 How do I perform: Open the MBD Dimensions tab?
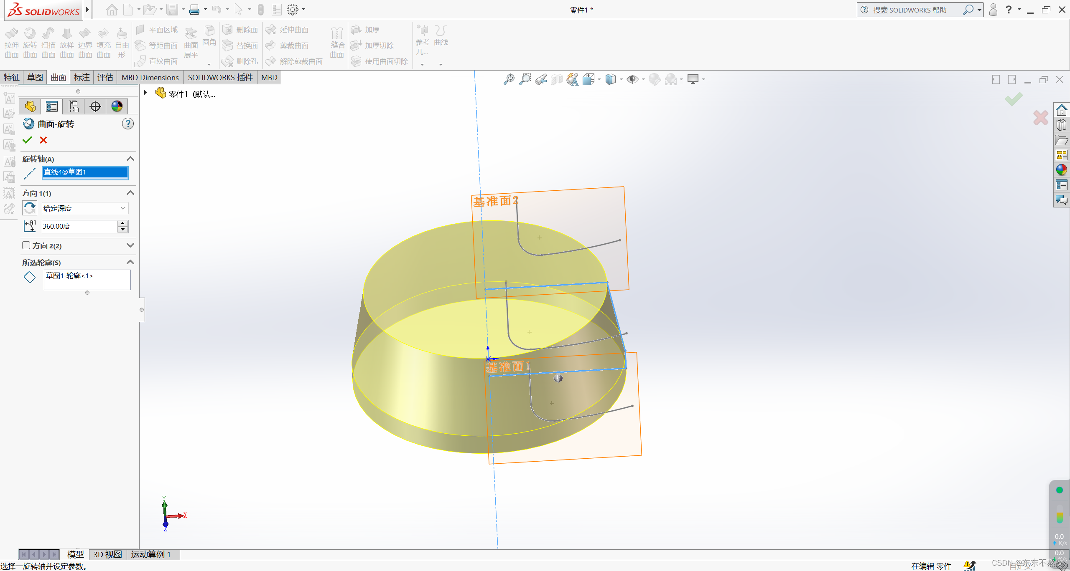tap(150, 77)
